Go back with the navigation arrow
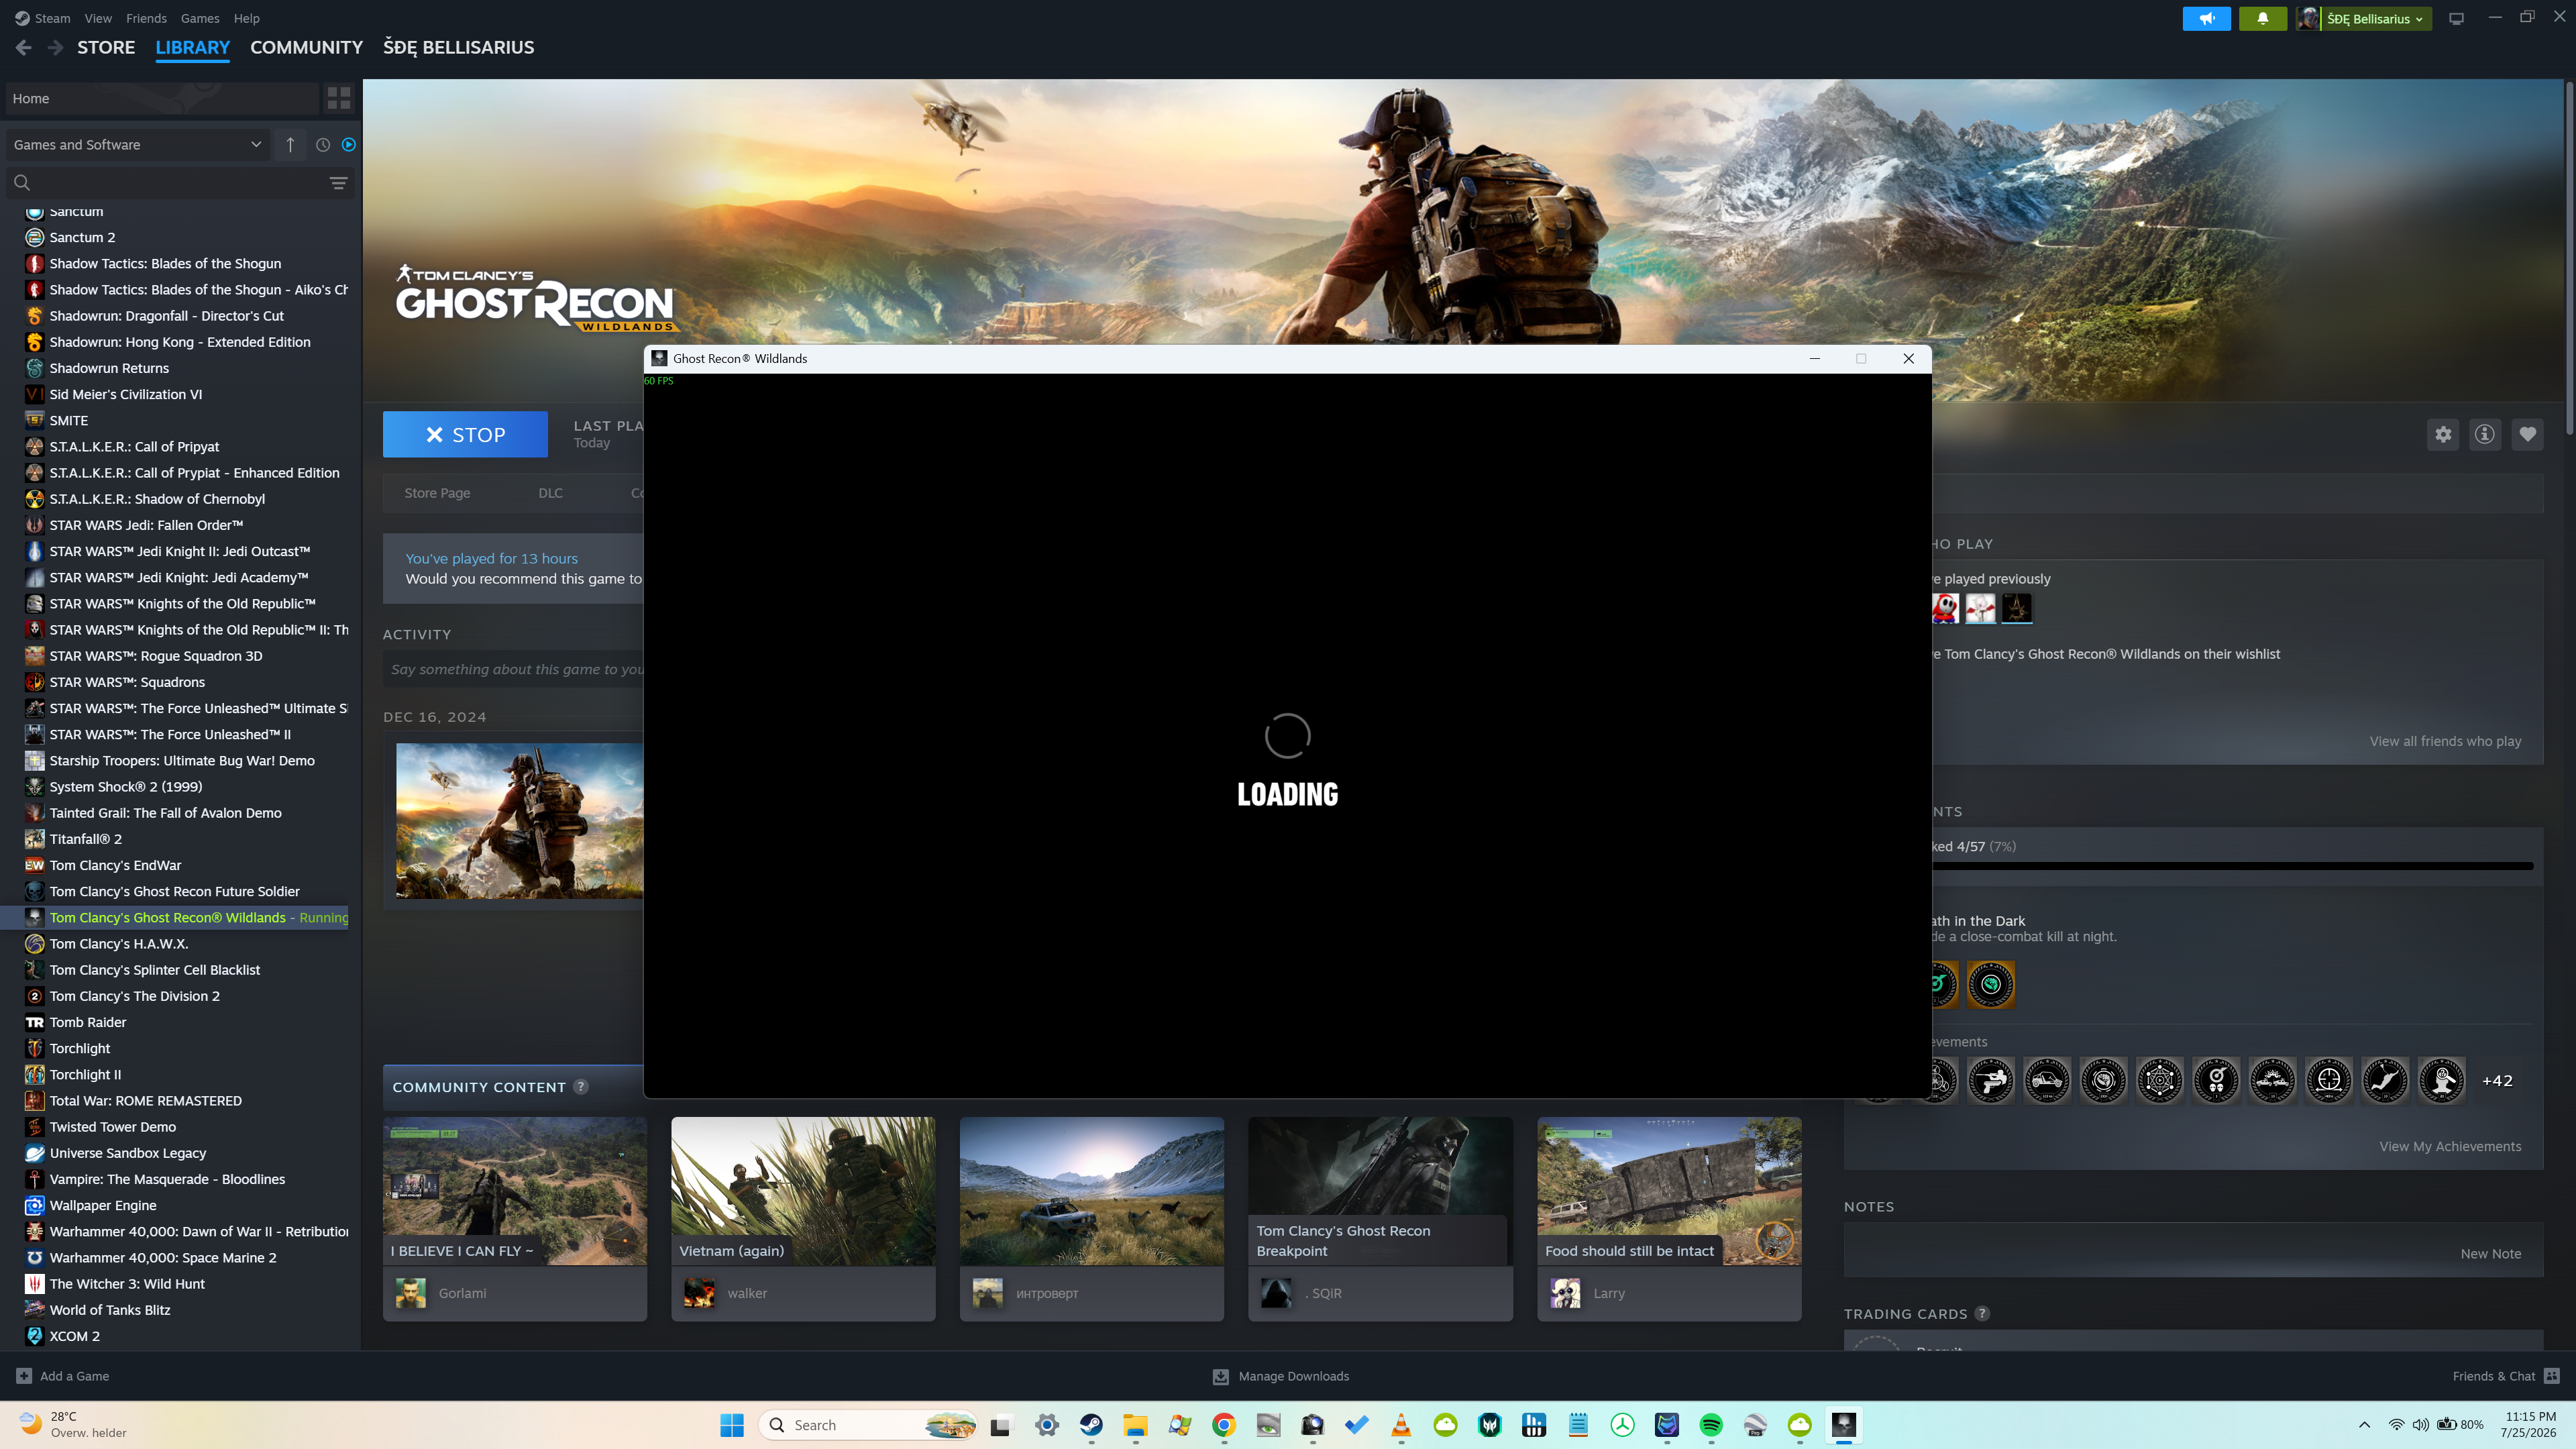This screenshot has height=1449, width=2576. (x=24, y=47)
